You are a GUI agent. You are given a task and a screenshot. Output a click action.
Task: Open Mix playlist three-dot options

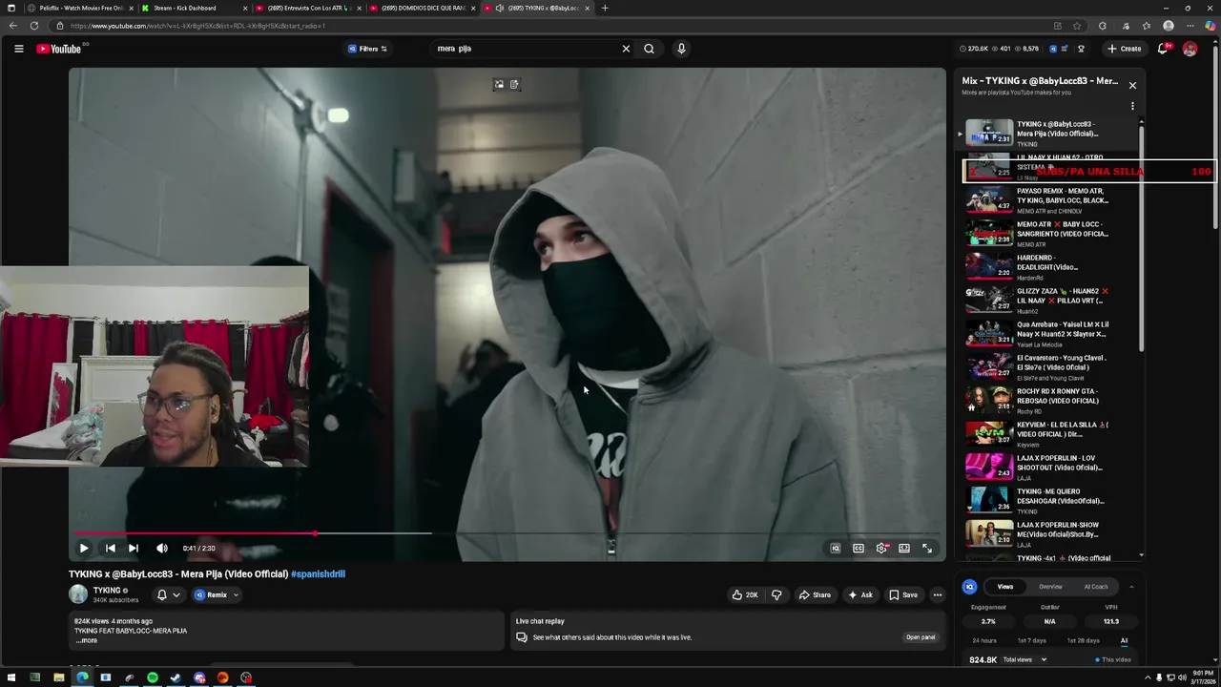(1132, 107)
